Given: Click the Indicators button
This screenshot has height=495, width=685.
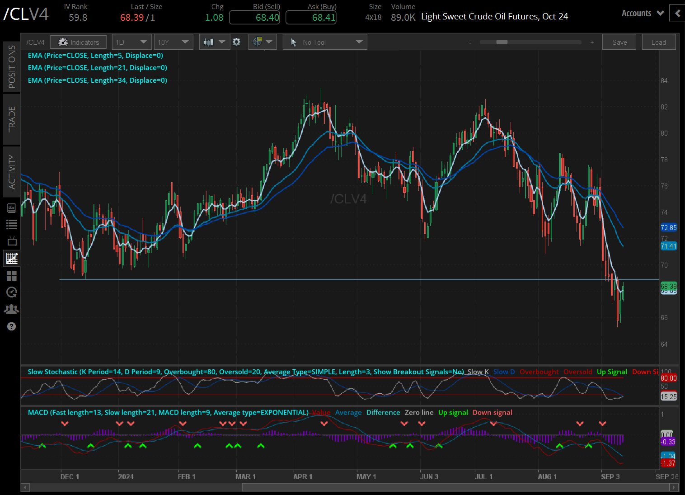Looking at the screenshot, I should [78, 42].
